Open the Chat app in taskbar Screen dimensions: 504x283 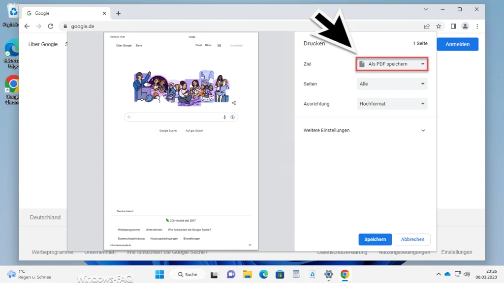click(231, 274)
